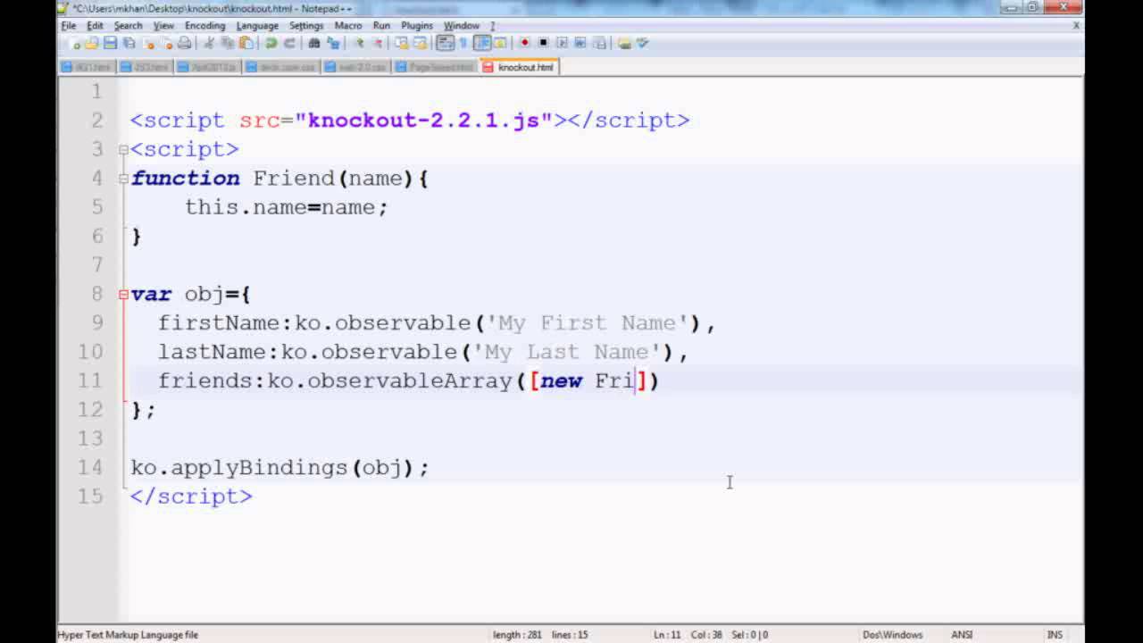Open the Search menu

point(128,26)
